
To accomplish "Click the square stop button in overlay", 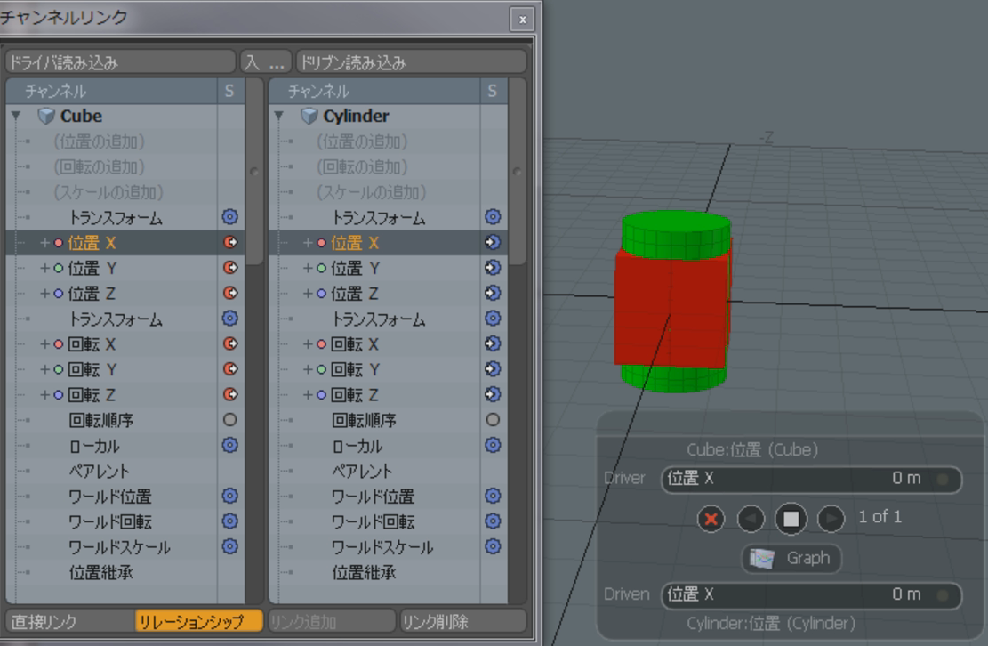I will click(x=791, y=518).
